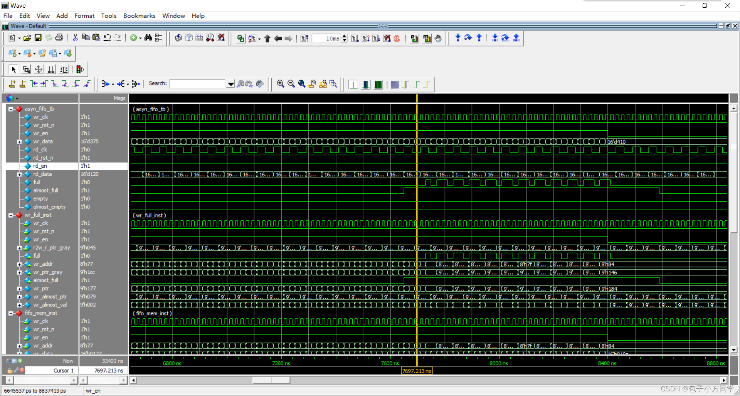Image resolution: width=740 pixels, height=396 pixels.
Task: Toggle the lock icon beside Cursor 1
Action: click(x=10, y=370)
